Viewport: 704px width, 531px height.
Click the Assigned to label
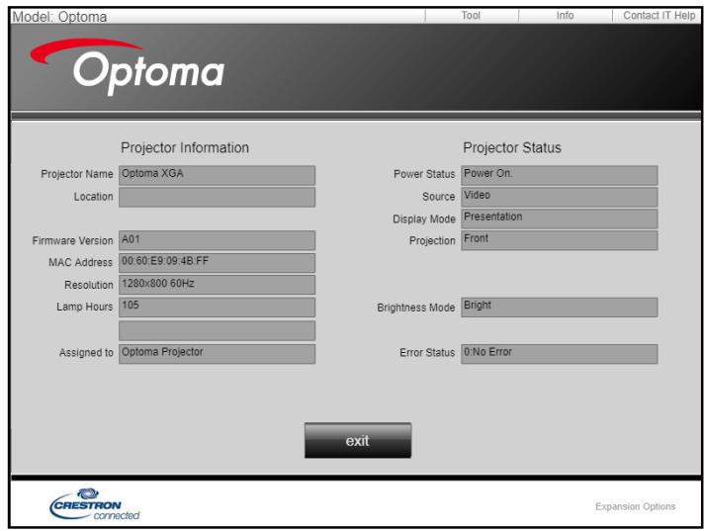86,353
